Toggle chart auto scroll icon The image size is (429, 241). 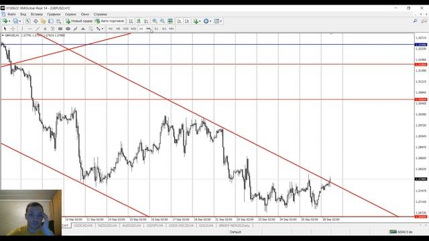[x=179, y=21]
